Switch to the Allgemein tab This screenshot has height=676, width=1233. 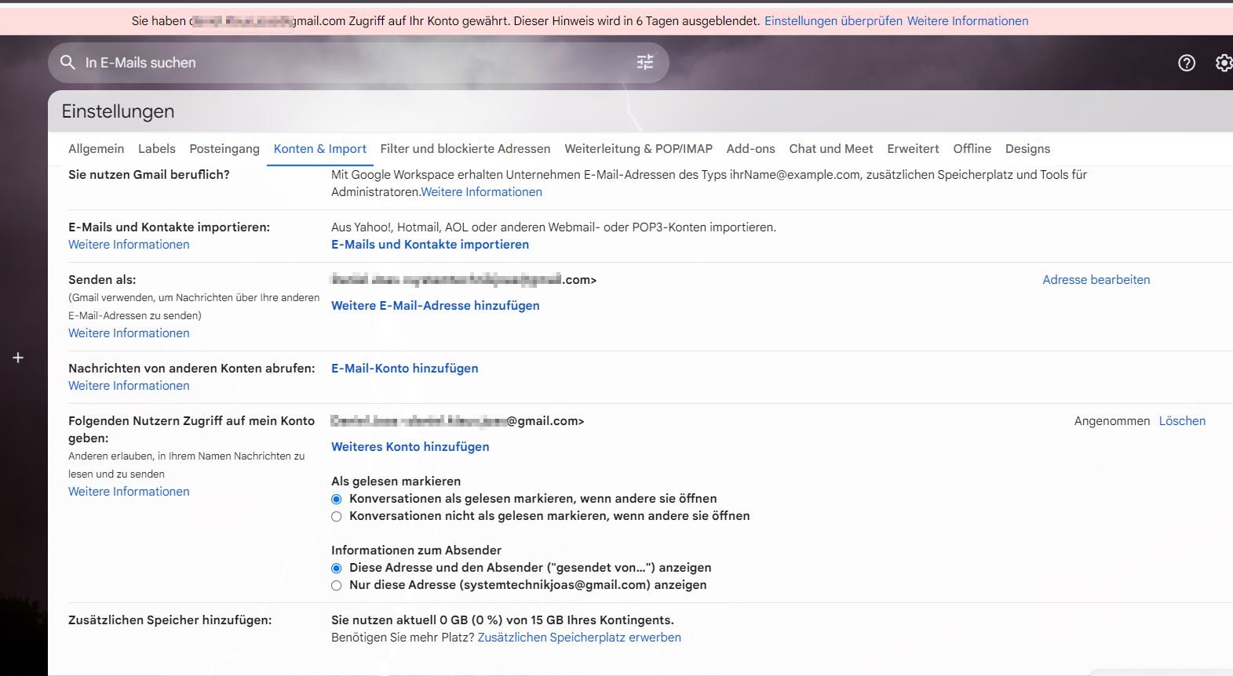96,149
